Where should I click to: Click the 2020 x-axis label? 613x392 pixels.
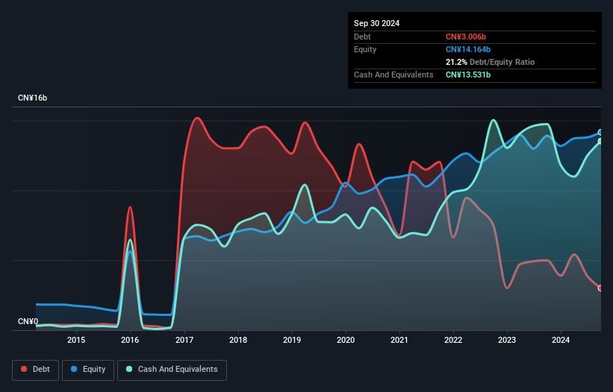pos(346,340)
